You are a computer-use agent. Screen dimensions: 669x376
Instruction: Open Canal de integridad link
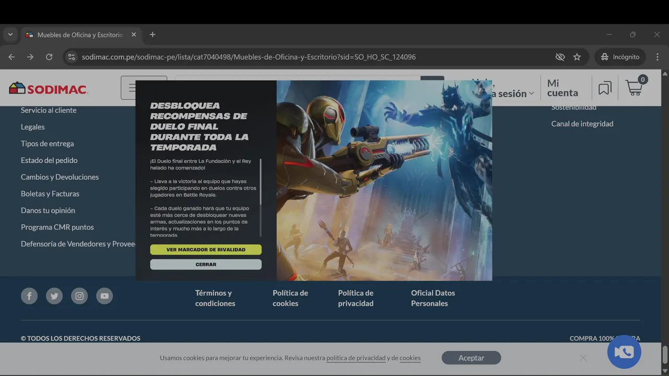[x=582, y=124]
